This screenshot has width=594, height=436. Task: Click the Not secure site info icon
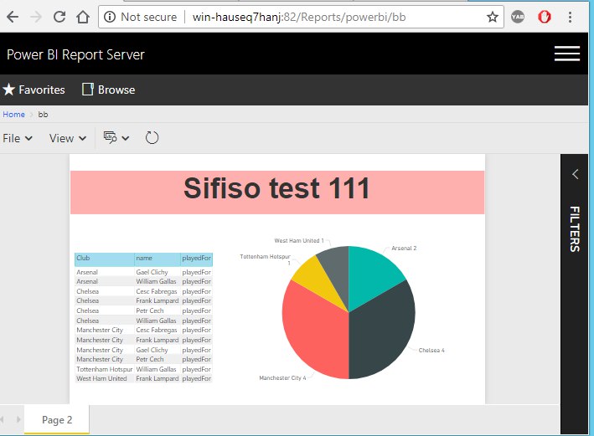pos(110,17)
